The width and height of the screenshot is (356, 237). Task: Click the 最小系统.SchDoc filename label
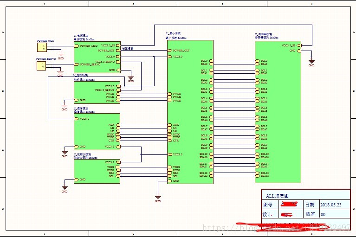tap(176, 38)
